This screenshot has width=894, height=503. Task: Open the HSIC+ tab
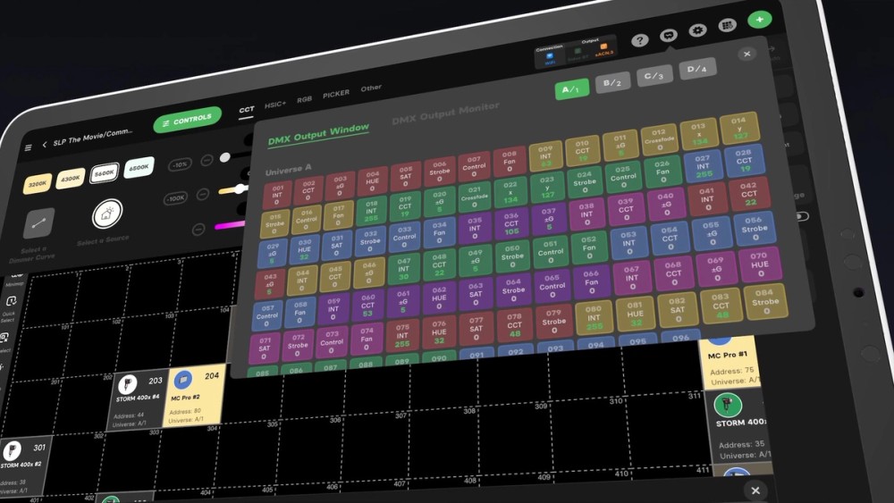pos(274,105)
